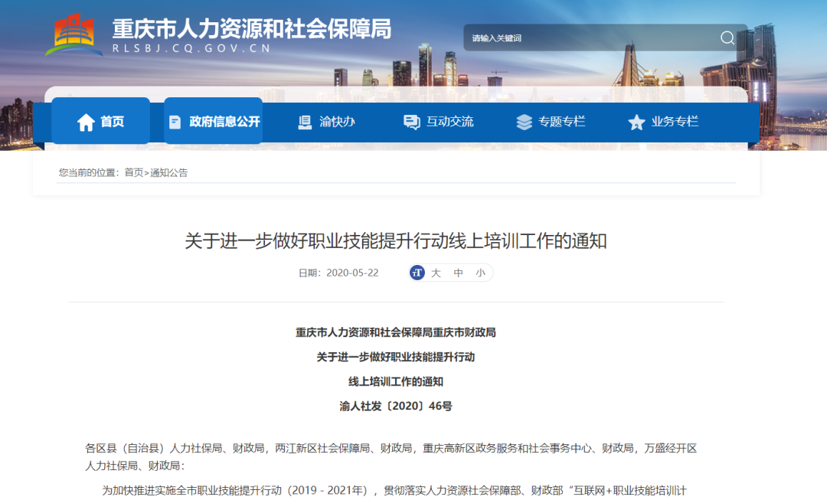
Task: Select 小 to shrink article text
Action: click(x=479, y=273)
